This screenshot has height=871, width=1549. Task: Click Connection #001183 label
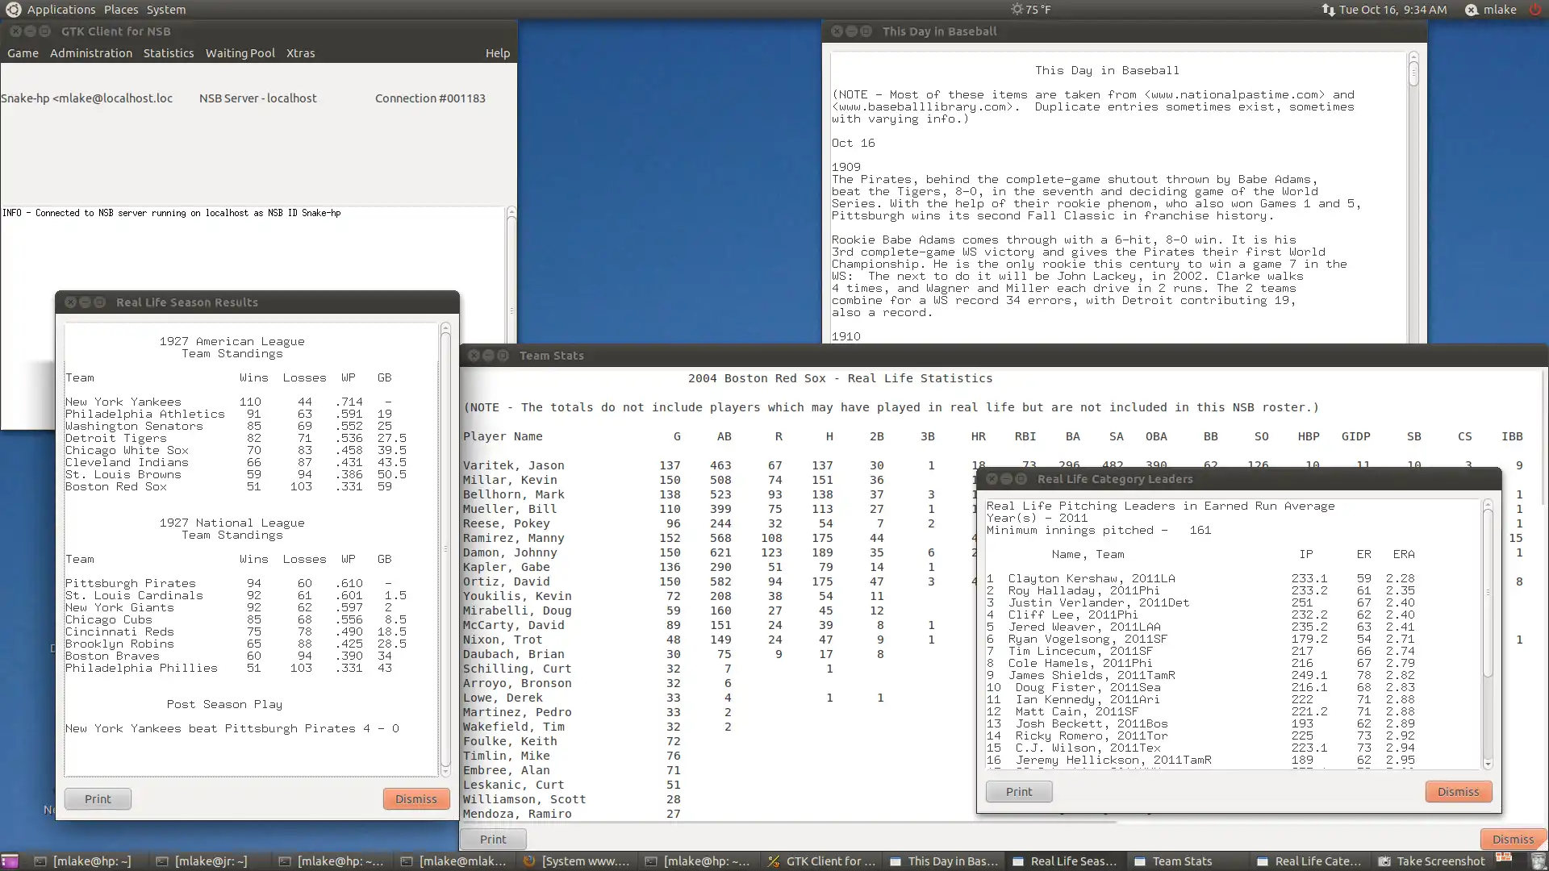430,98
